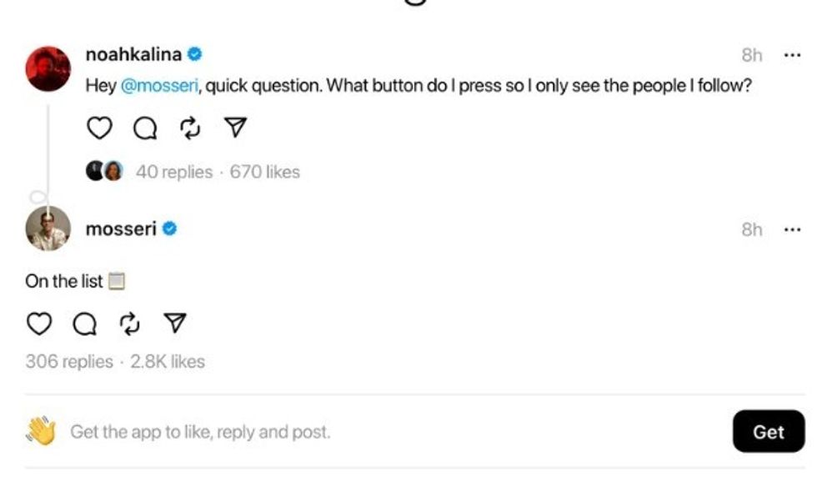Open more options menu for mosseri's reply

point(792,229)
